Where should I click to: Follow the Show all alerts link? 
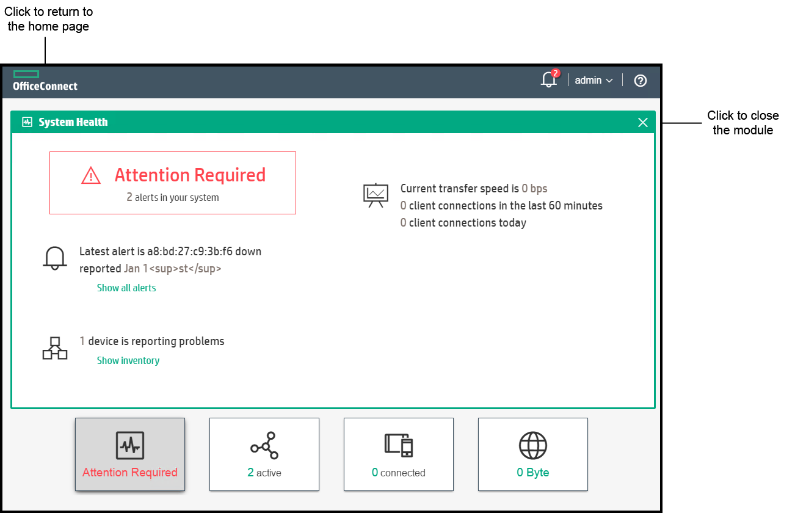(x=126, y=288)
